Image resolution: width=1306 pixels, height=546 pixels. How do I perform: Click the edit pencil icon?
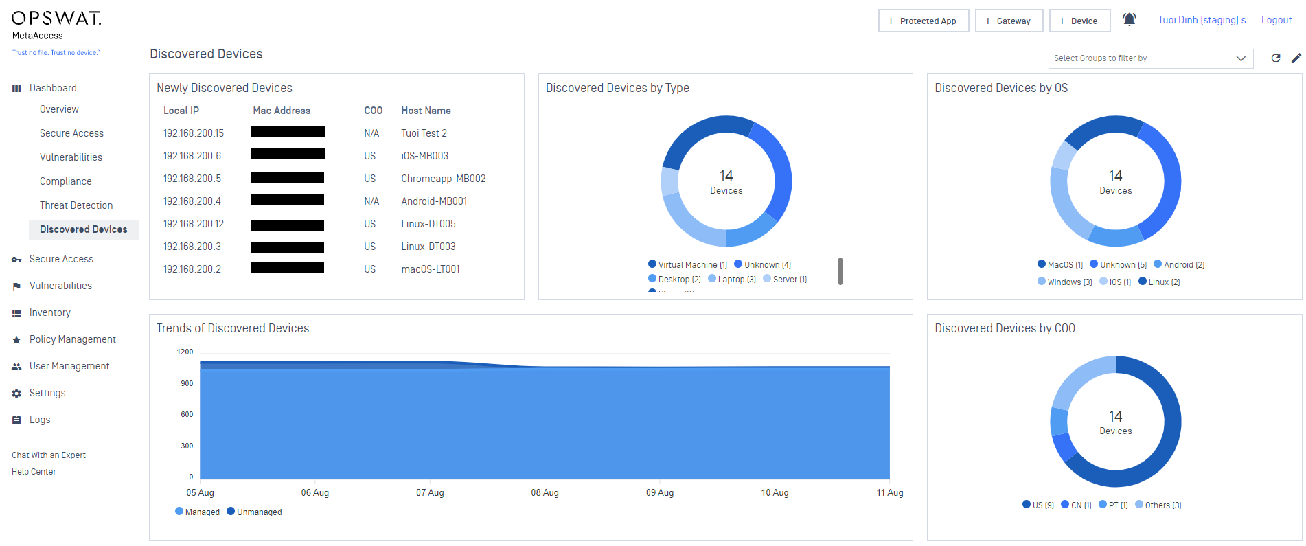tap(1296, 58)
